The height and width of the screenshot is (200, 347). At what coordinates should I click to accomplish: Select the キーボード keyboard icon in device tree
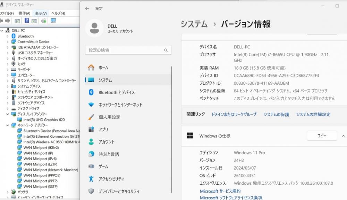click(14, 69)
